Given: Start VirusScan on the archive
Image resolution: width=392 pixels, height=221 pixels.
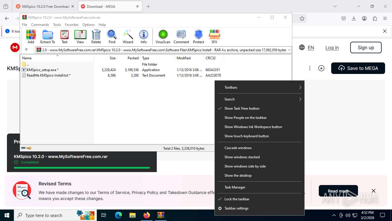Looking at the screenshot, I should (163, 37).
